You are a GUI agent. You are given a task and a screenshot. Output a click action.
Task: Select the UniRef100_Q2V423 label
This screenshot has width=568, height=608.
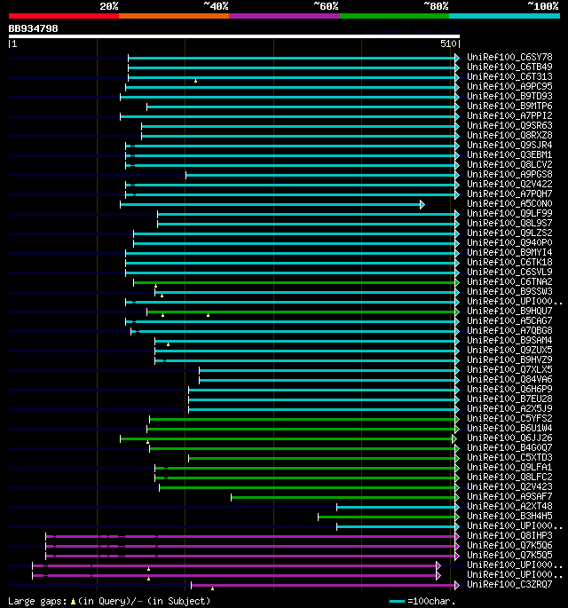coord(509,486)
